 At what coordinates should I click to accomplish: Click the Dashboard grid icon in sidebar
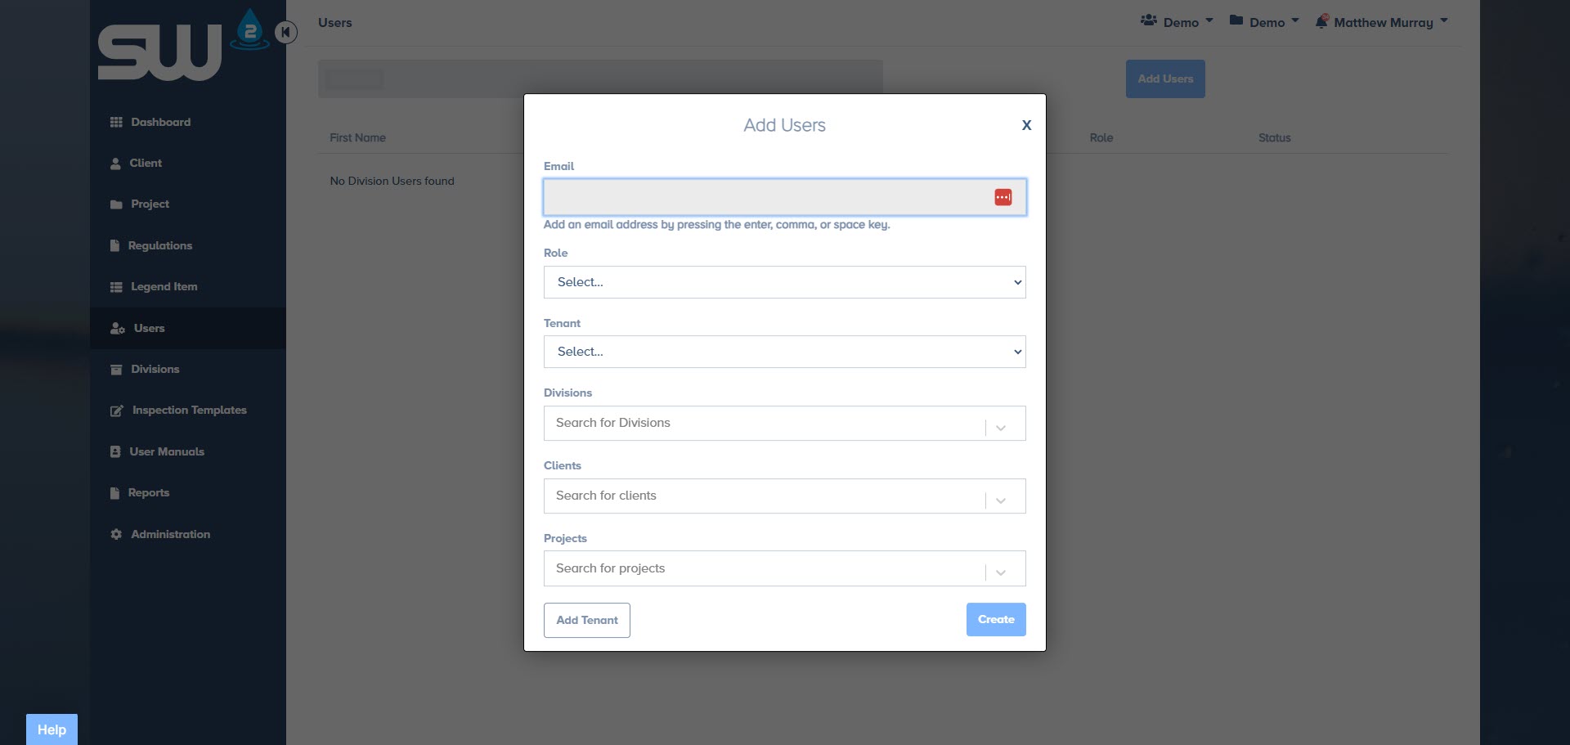point(116,122)
